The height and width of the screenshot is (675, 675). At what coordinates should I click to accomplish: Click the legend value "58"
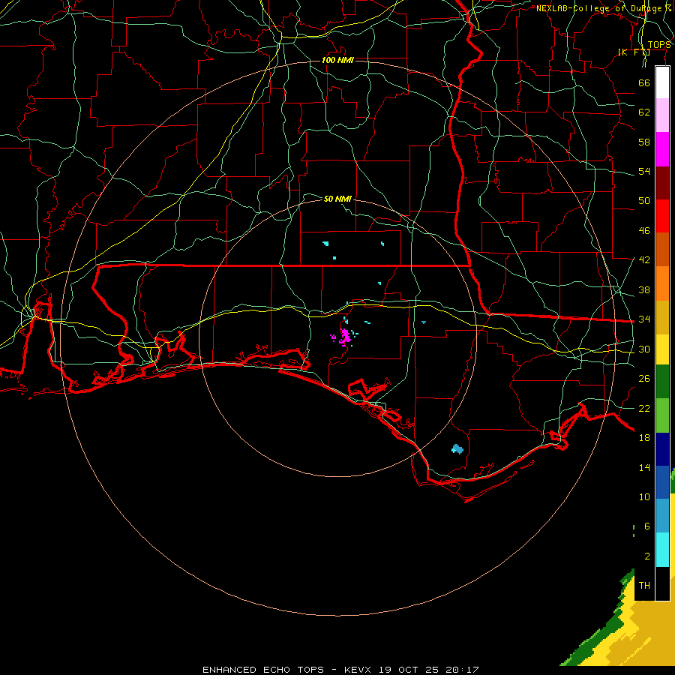[x=644, y=142]
